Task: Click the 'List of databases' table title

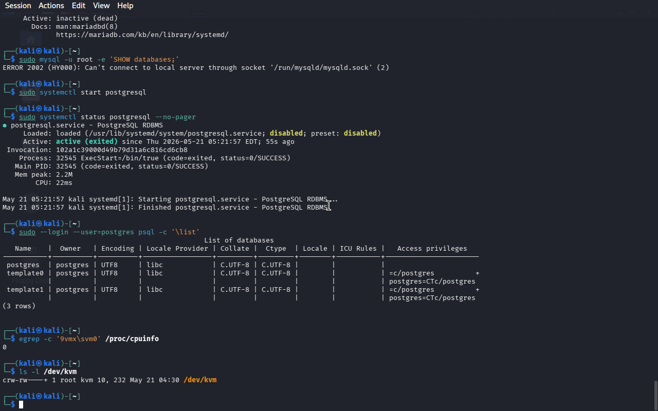Action: click(x=239, y=240)
